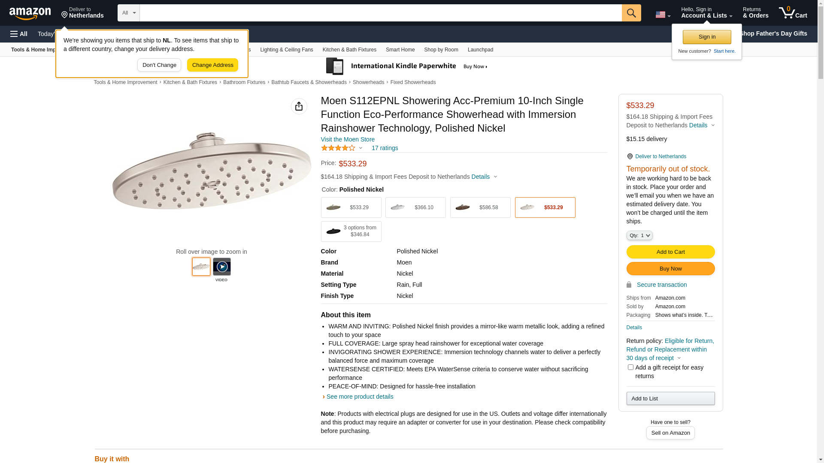Open Lighting & Ceiling Fans category
Viewport: 824px width, 463px height.
pos(286,50)
